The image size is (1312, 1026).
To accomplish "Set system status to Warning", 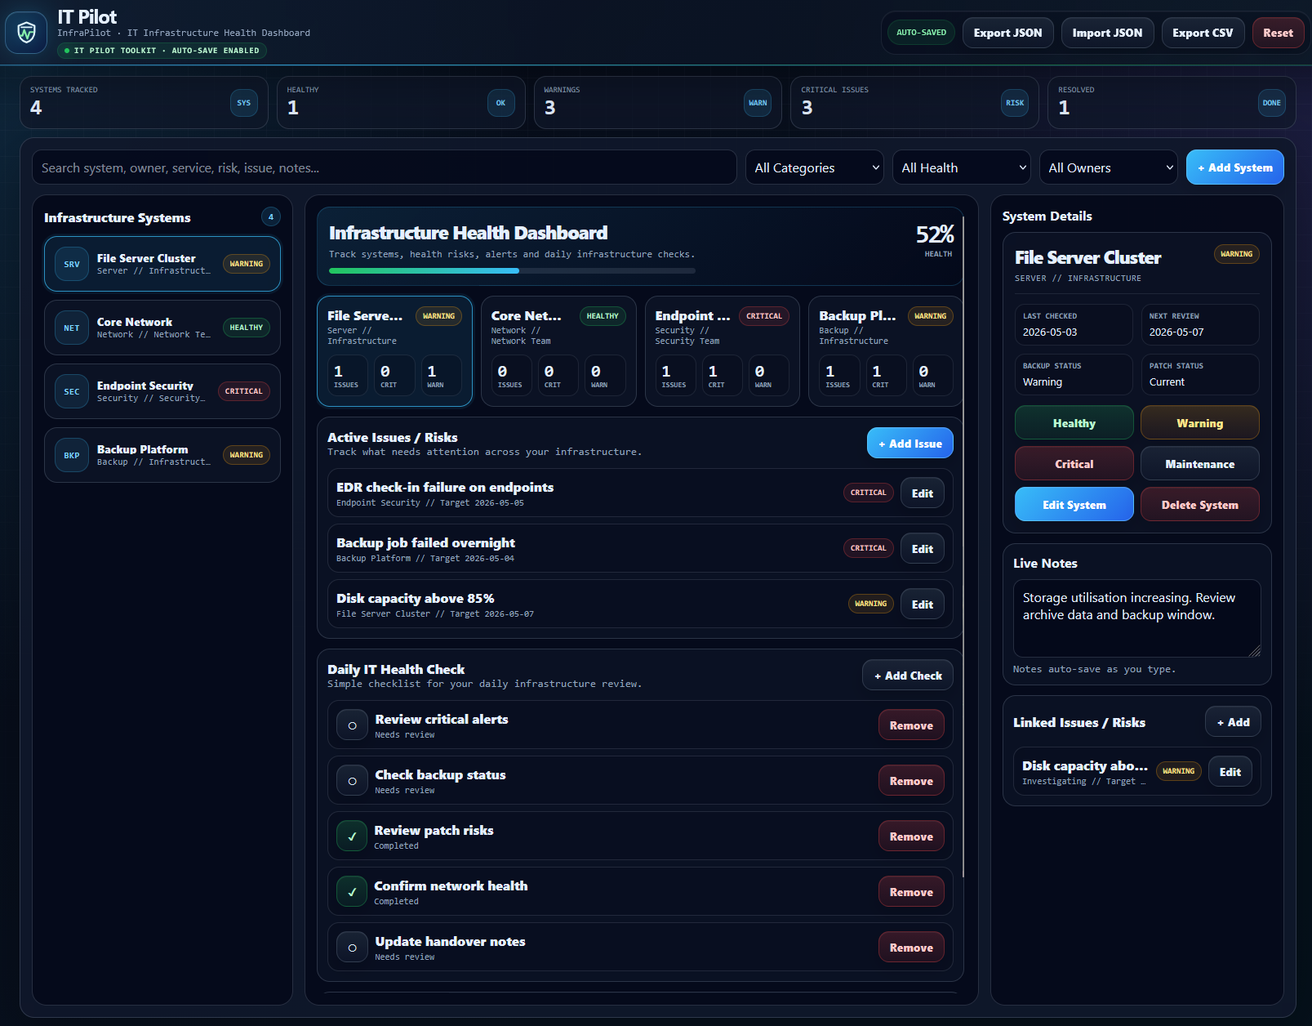I will coord(1199,423).
